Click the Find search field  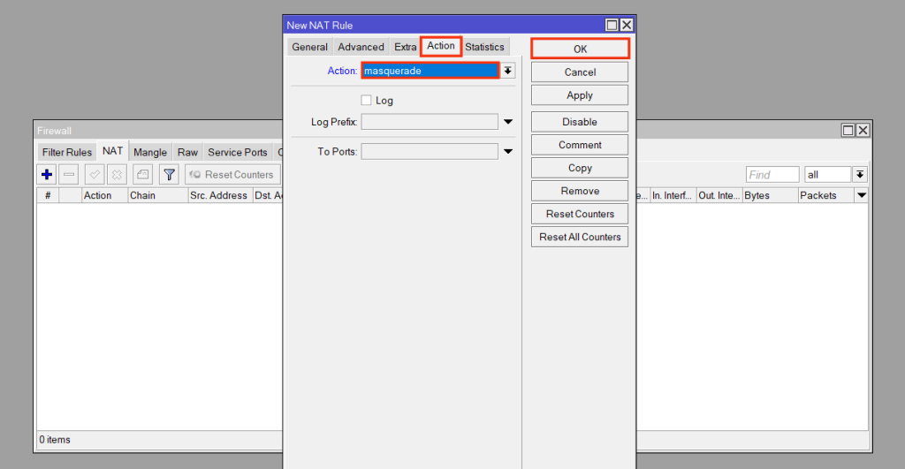pyautogui.click(x=772, y=175)
